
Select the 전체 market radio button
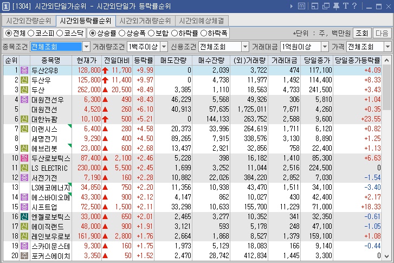tap(9, 33)
